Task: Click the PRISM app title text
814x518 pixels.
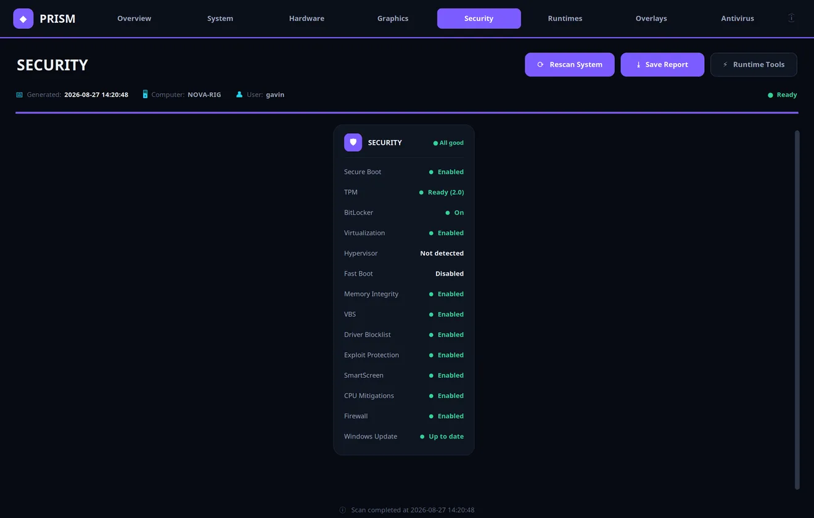Action: pyautogui.click(x=57, y=18)
